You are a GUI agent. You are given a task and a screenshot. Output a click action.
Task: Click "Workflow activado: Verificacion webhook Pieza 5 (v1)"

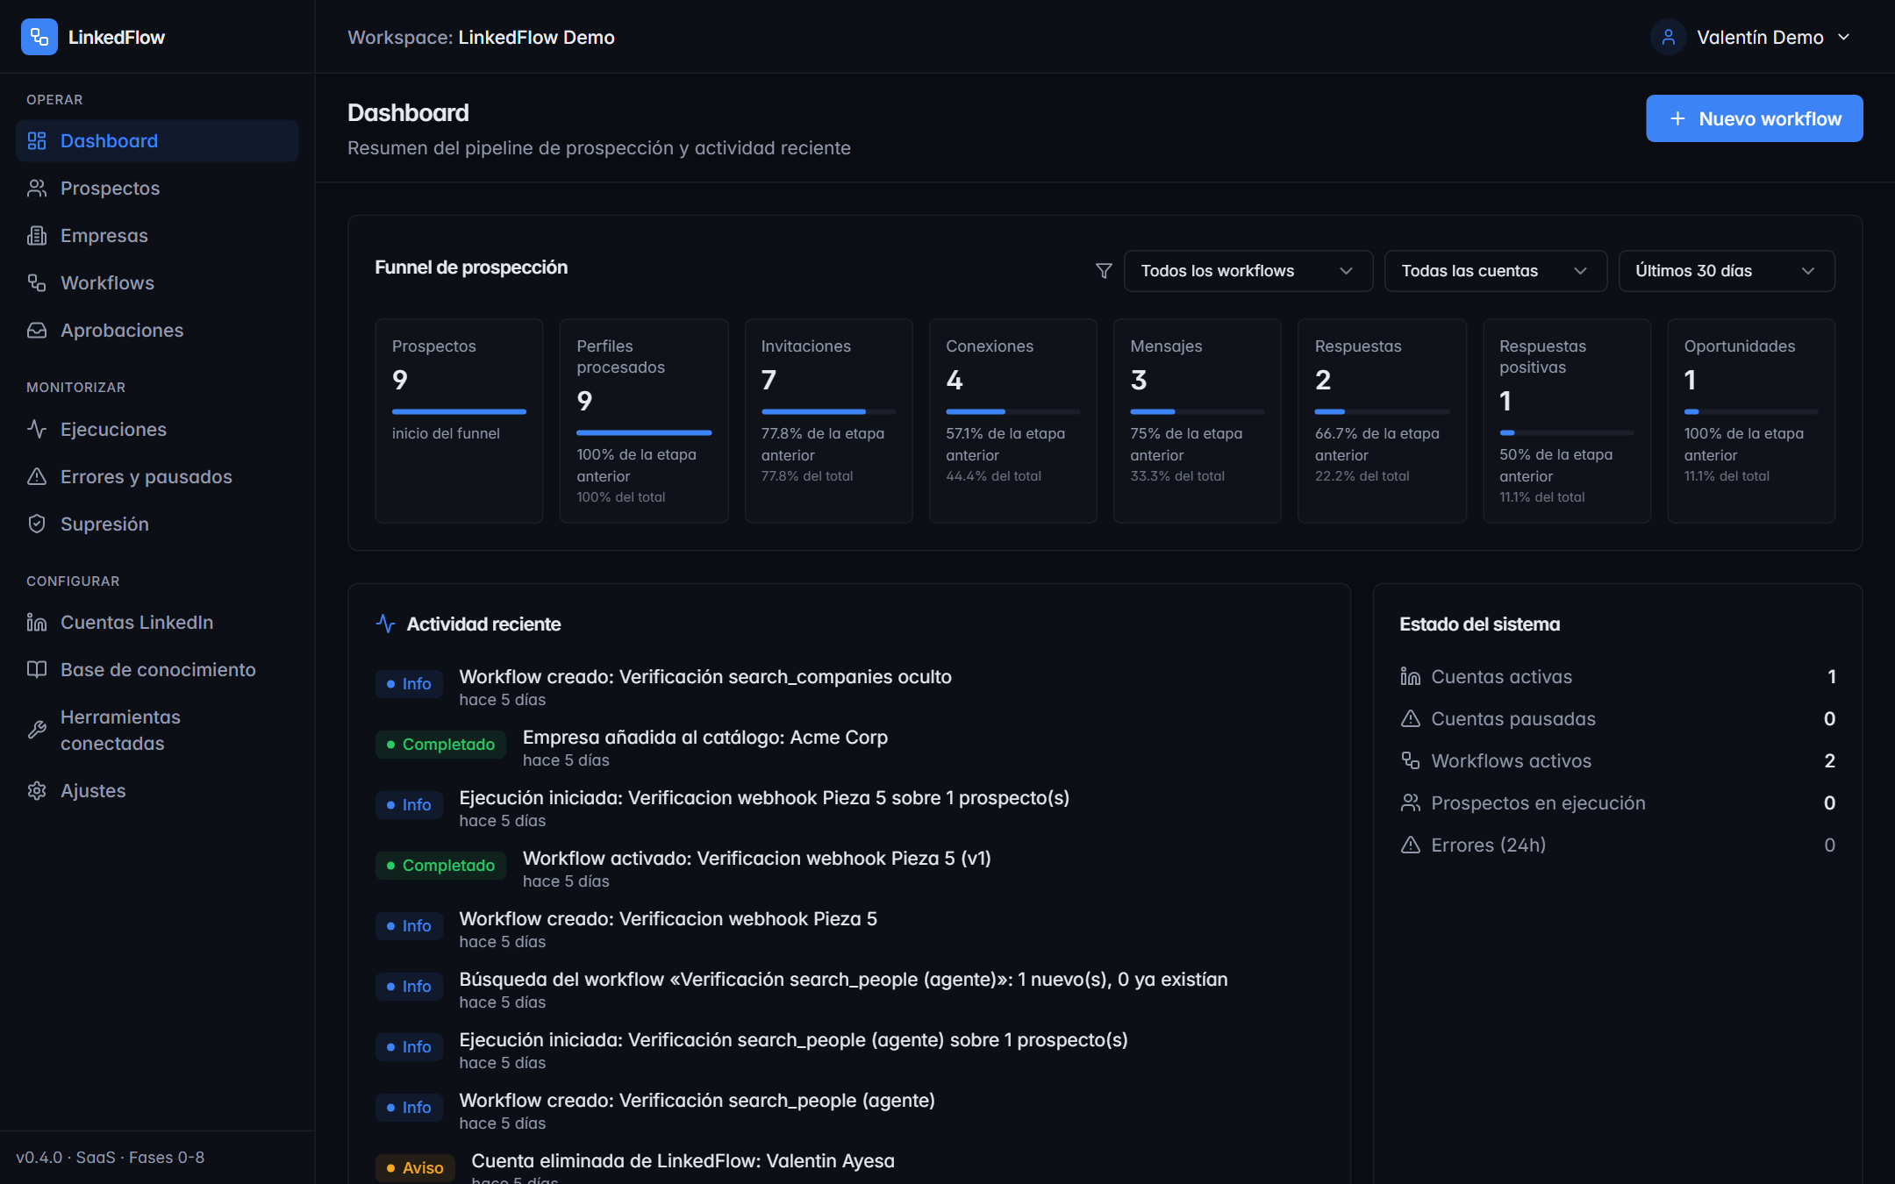pos(756,859)
